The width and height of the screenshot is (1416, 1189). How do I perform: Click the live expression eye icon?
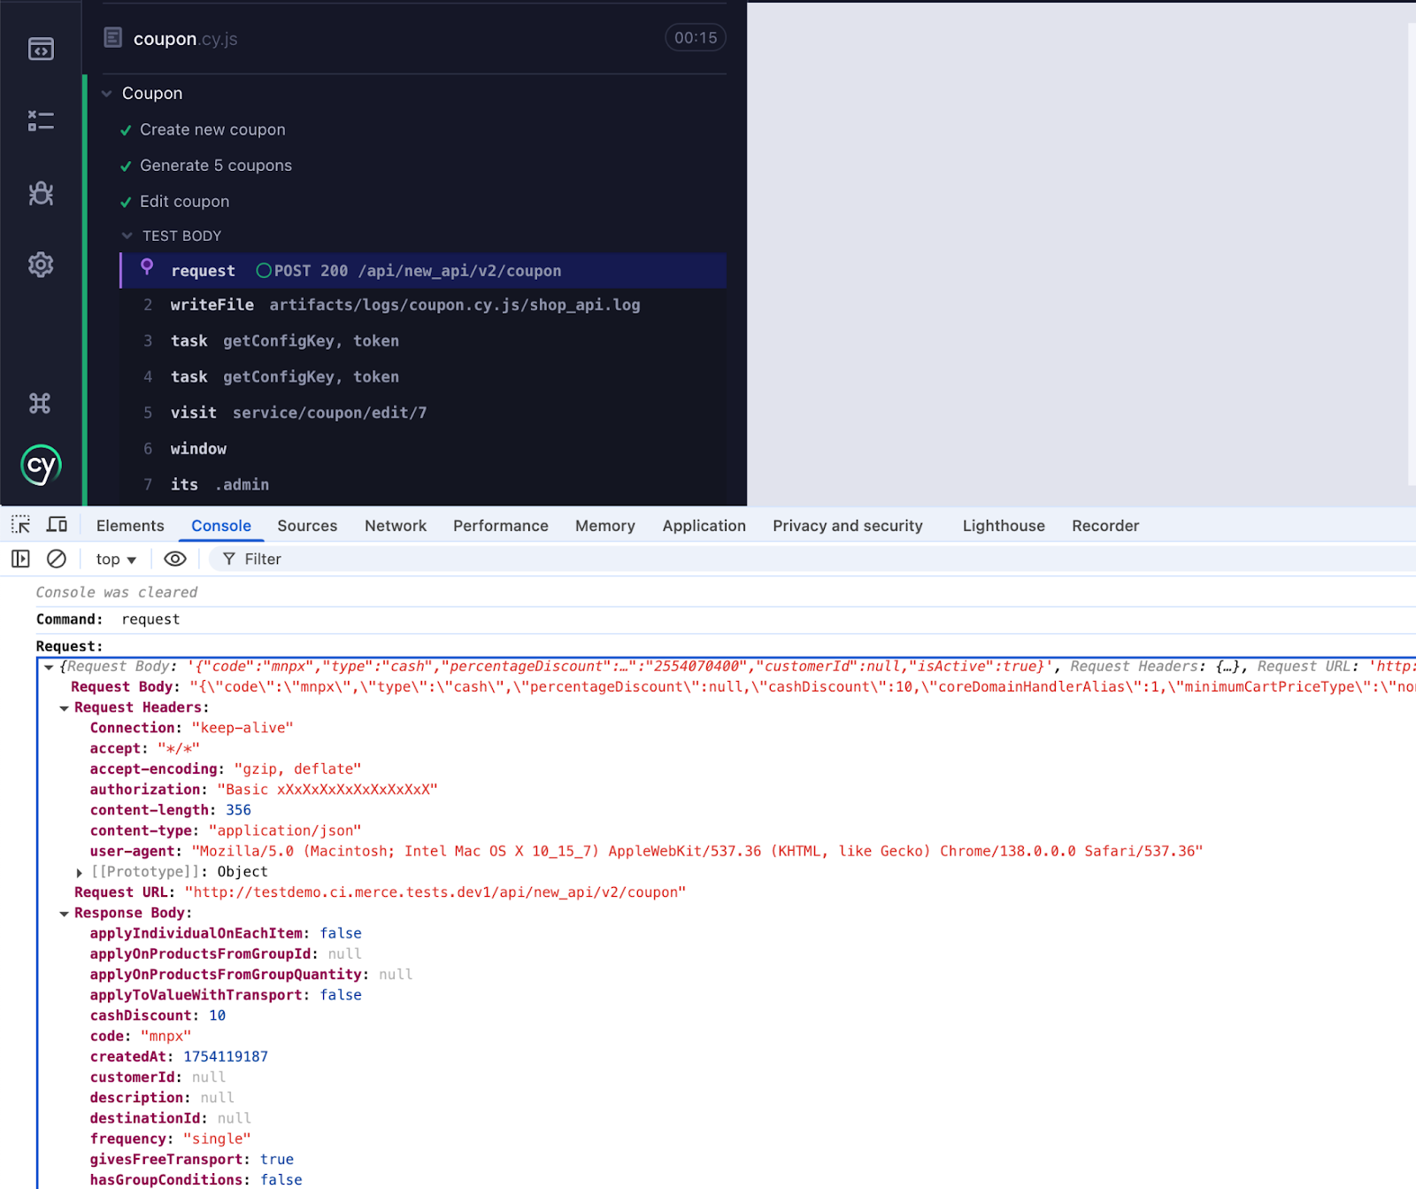coord(175,559)
